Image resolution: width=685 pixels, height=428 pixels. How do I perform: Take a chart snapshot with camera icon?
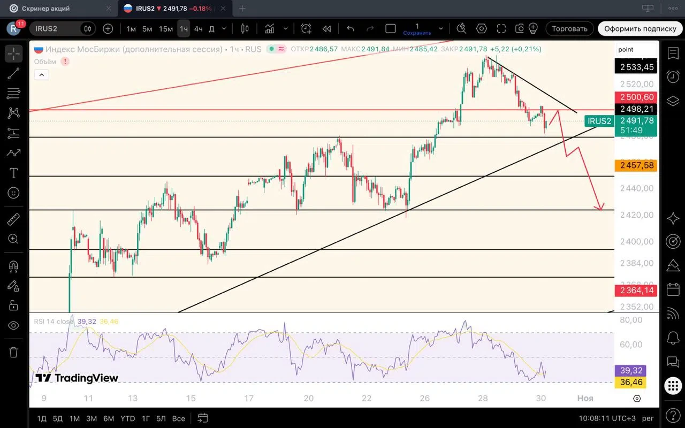(x=520, y=29)
